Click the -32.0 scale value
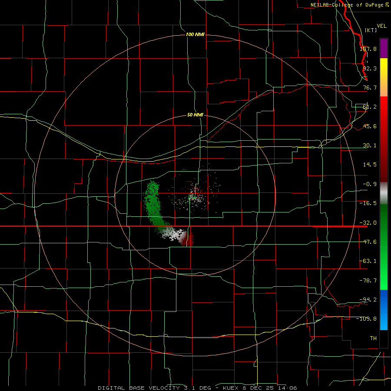 pos(368,223)
